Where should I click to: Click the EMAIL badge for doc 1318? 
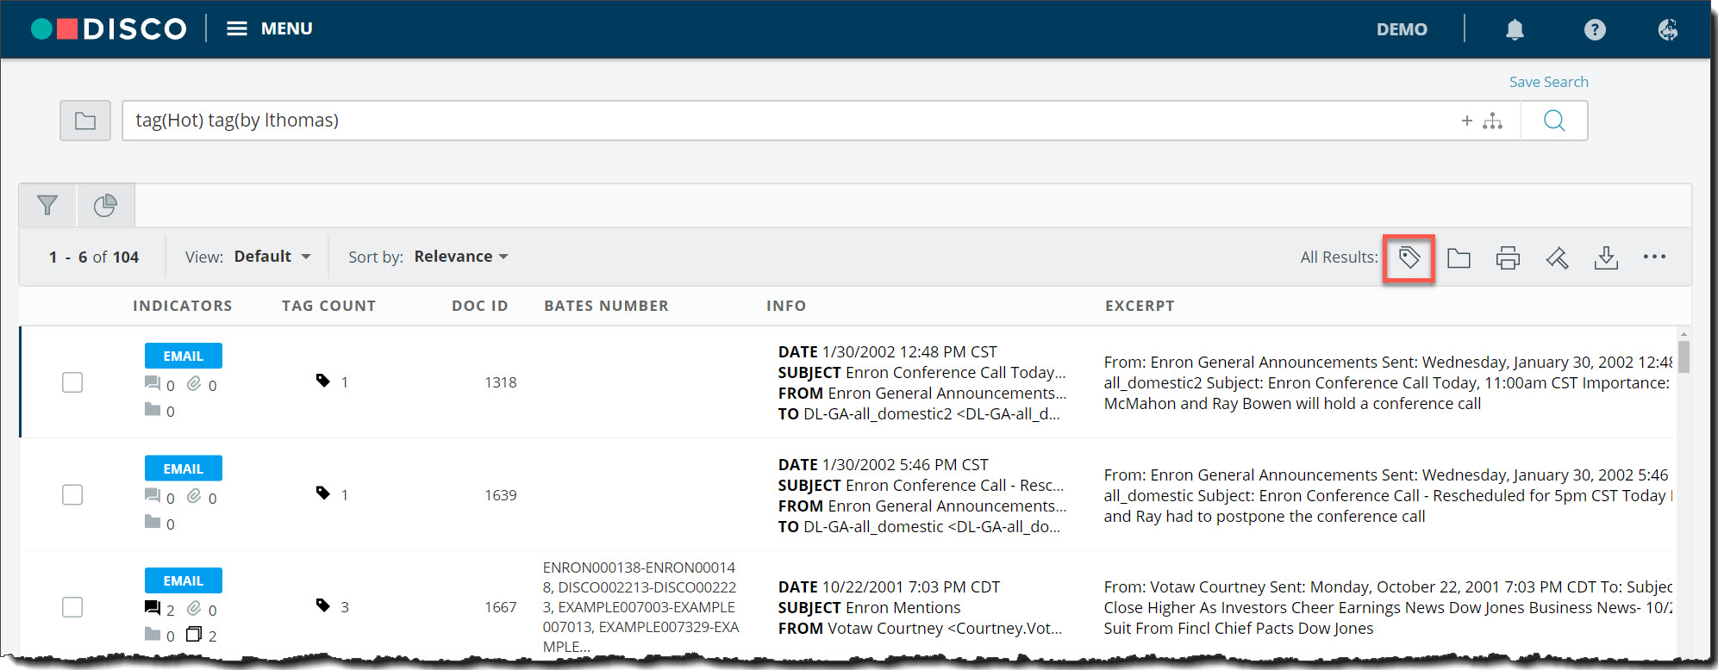click(x=184, y=356)
